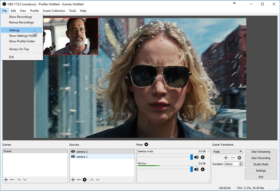Image resolution: width=280 pixels, height=191 pixels.
Task: Click the small inset camera preview
Action: [x=71, y=36]
